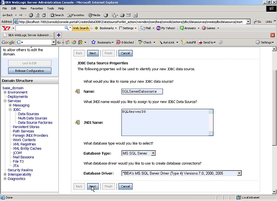Click the bottom Cancel button
Image resolution: width=277 pixels, height=201 pixels.
point(125,186)
